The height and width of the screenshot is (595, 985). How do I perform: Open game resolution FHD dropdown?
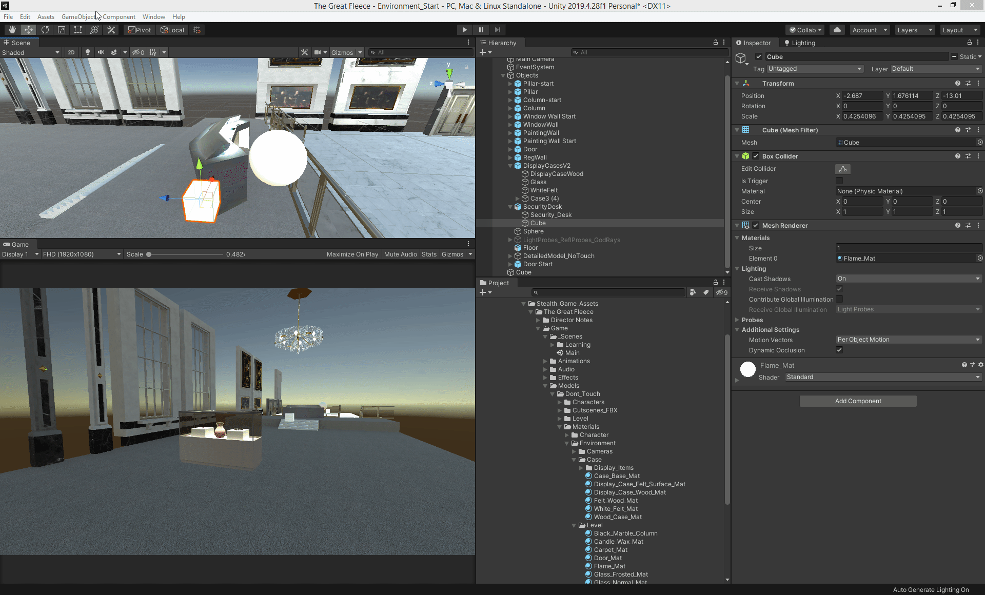point(82,254)
